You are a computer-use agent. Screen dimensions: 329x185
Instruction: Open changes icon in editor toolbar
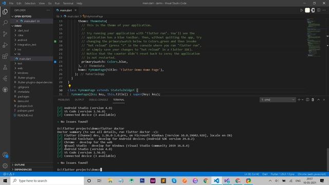[x=313, y=10]
